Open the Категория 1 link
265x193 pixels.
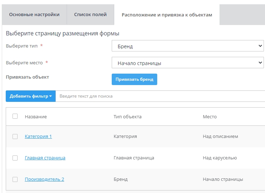38,137
